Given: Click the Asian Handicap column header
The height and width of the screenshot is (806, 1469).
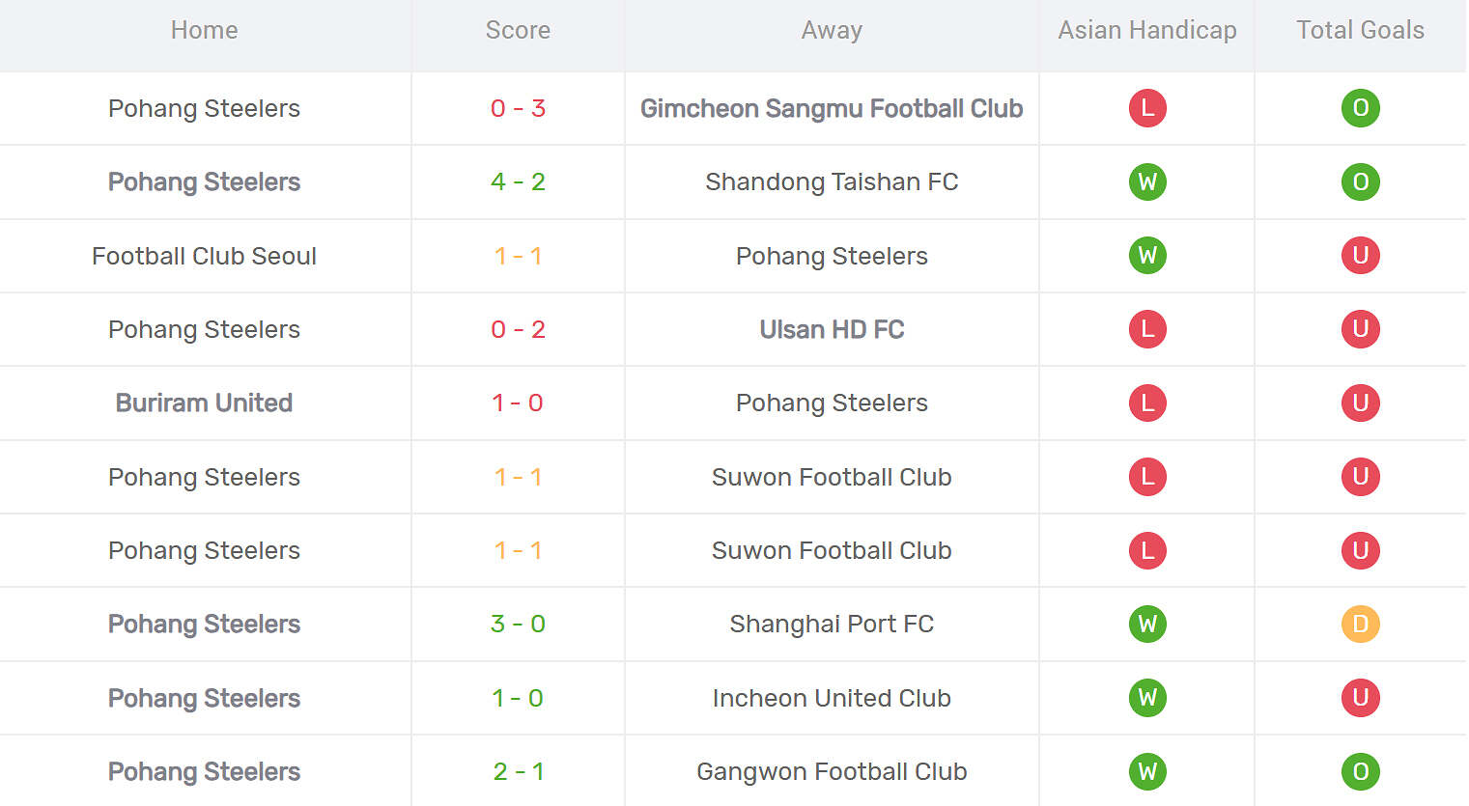Looking at the screenshot, I should 1147,31.
